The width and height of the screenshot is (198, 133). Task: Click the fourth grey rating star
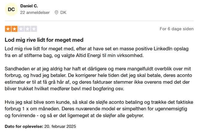coord(28,29)
